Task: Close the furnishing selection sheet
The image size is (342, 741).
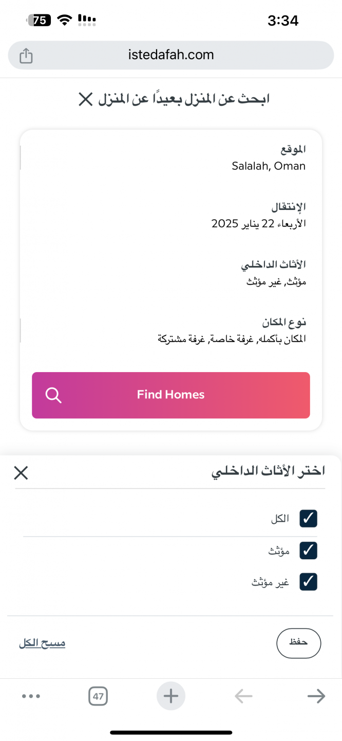Action: coord(21,473)
